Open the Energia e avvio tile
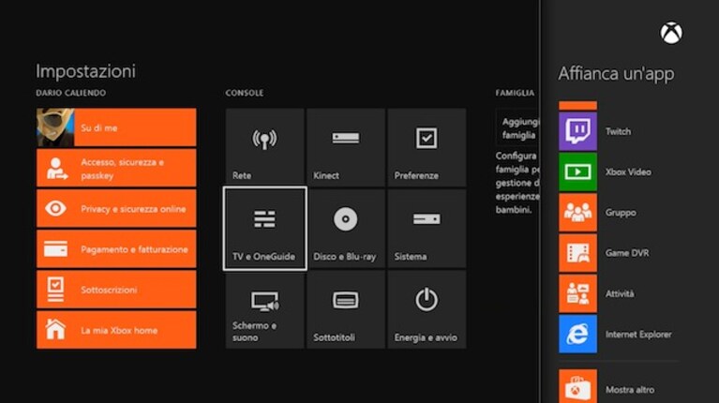The height and width of the screenshot is (403, 719). 427,309
